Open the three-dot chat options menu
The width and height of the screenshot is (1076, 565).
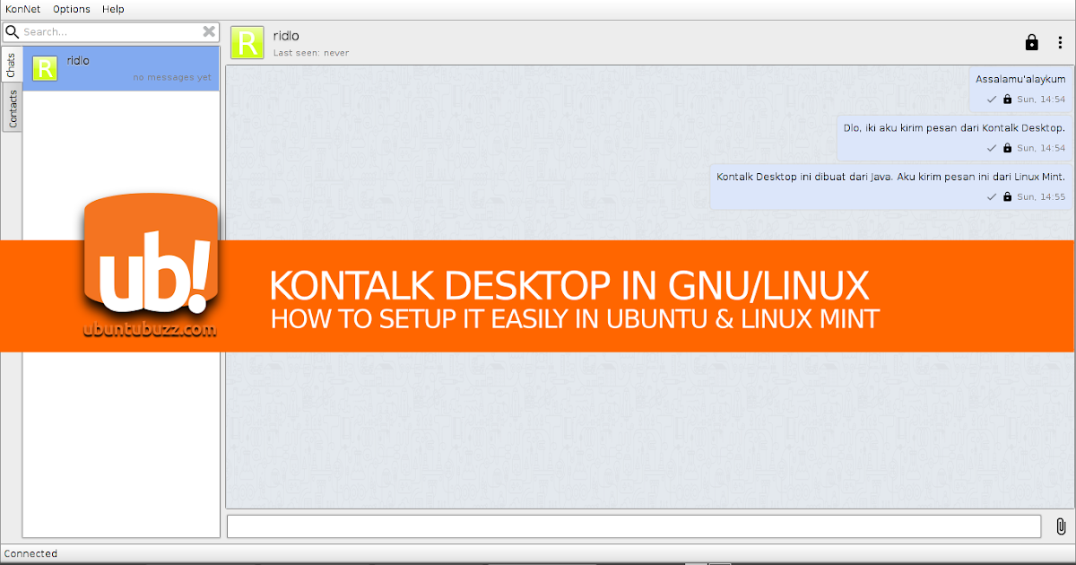pos(1060,42)
